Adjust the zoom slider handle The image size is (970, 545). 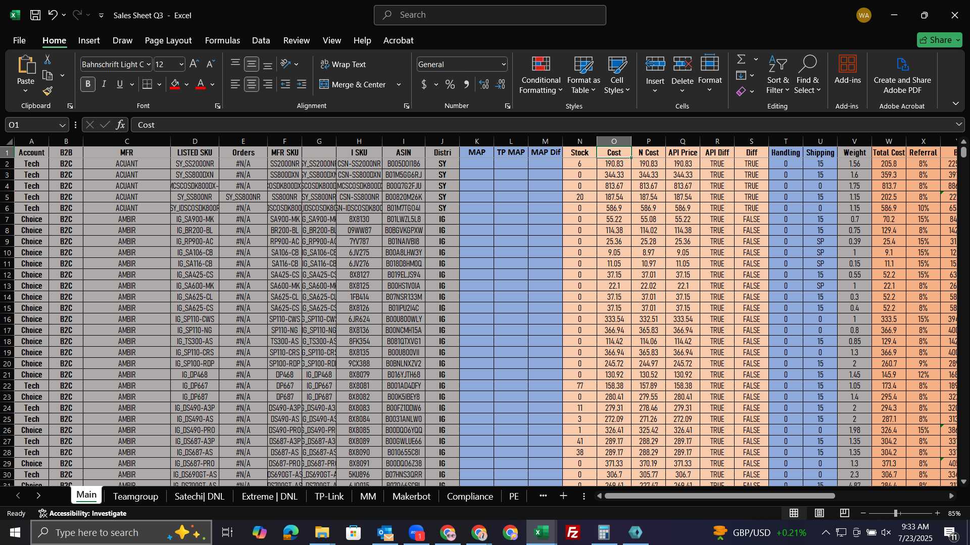[x=896, y=513]
